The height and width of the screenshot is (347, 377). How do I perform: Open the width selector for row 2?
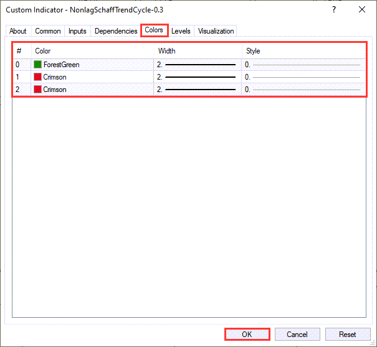(x=197, y=90)
